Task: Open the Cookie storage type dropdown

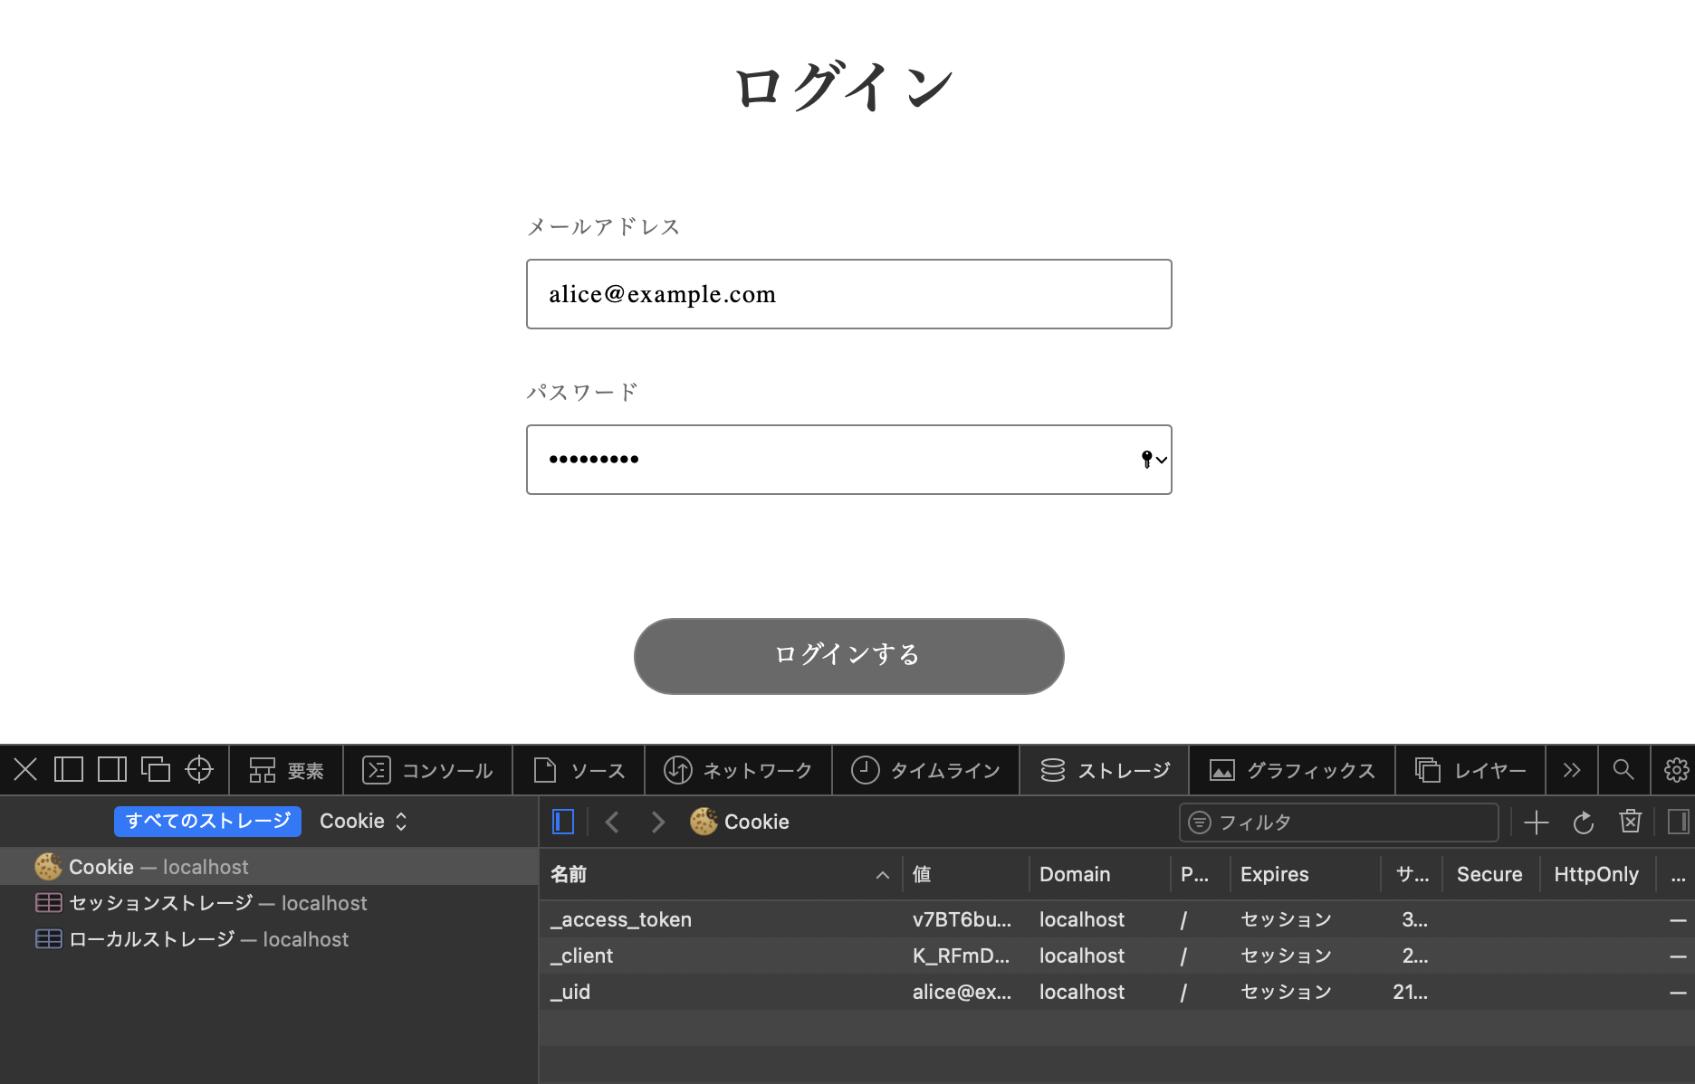Action: tap(362, 821)
